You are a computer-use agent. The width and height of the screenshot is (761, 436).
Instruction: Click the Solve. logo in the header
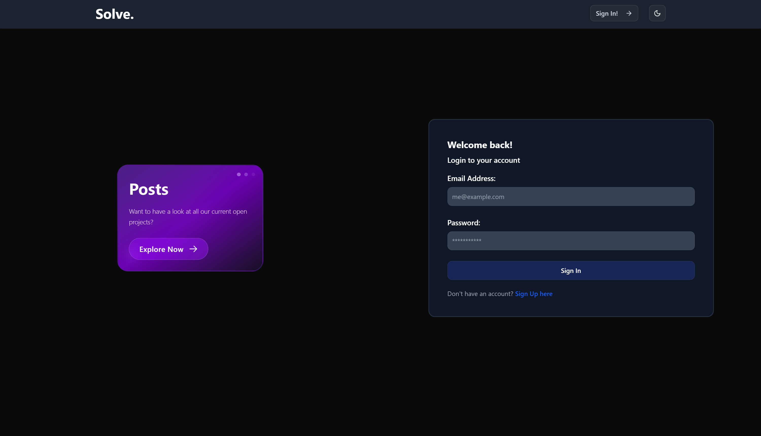pyautogui.click(x=115, y=14)
